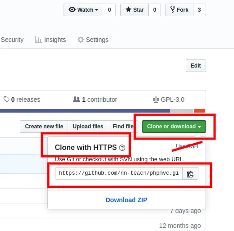
Task: Click the Edit button
Action: pyautogui.click(x=196, y=66)
